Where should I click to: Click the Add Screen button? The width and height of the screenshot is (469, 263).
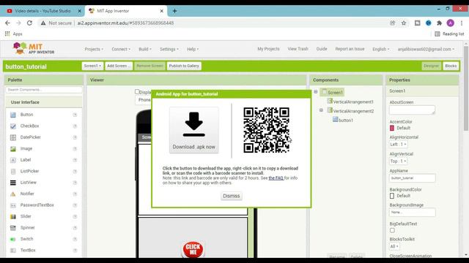tap(119, 66)
